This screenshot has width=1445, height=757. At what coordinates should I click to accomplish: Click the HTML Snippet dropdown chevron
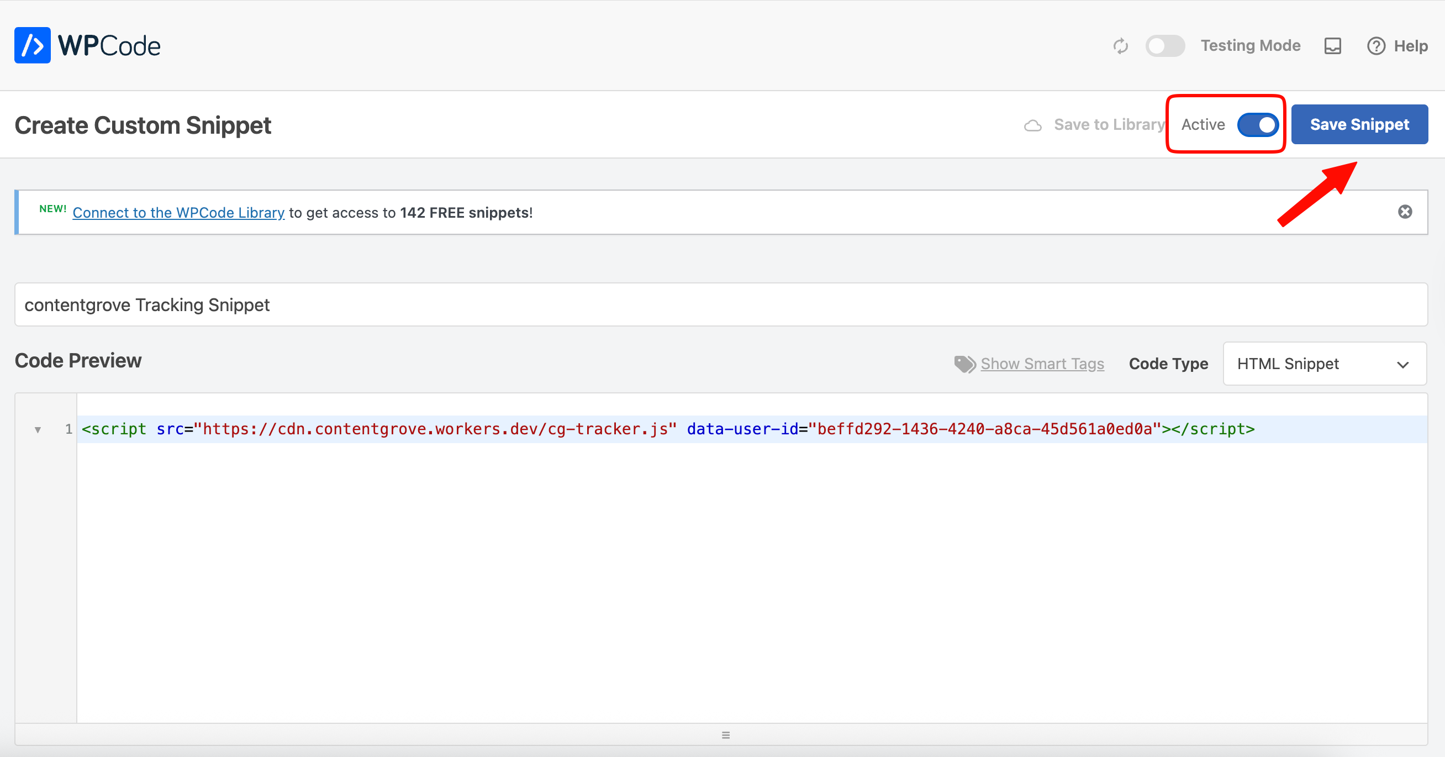point(1402,365)
